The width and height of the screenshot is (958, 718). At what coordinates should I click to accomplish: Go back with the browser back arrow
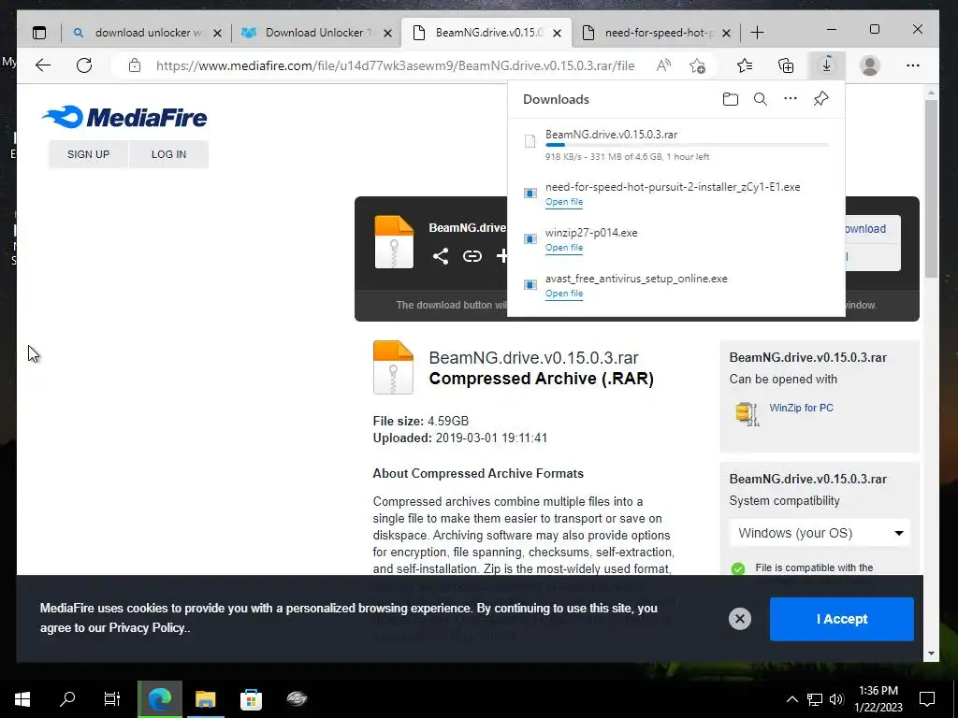[43, 65]
